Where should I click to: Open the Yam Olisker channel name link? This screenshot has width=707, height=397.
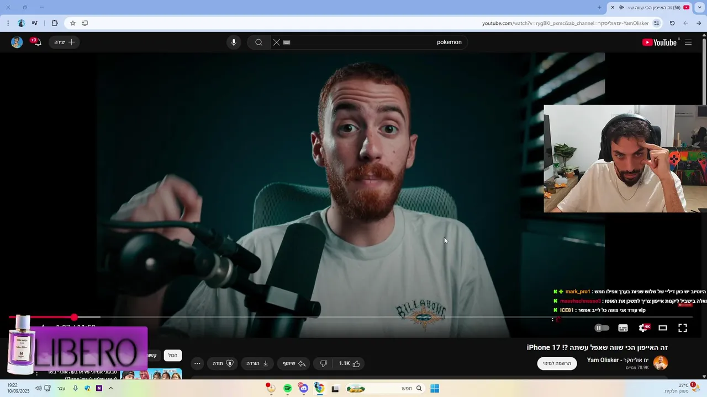click(618, 360)
